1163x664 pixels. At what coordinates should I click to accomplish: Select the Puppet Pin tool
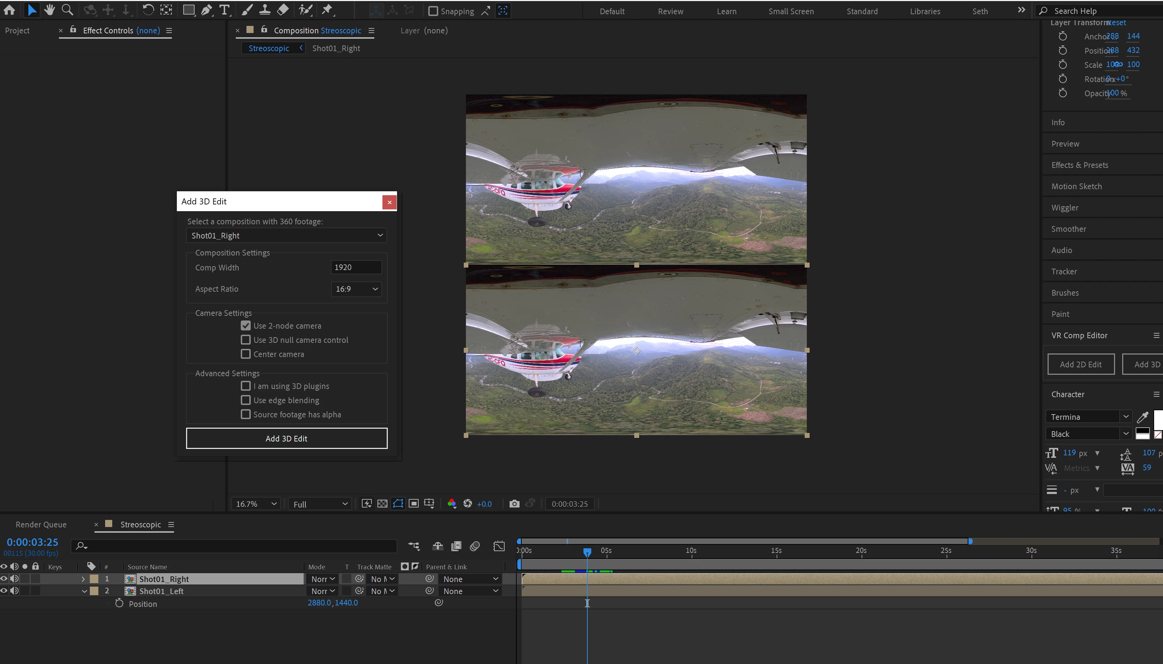coord(327,10)
